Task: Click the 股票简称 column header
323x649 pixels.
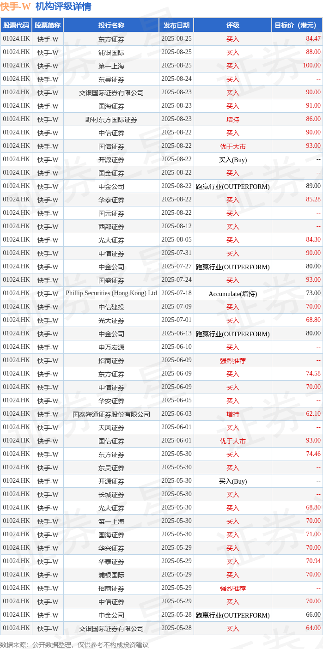Action: 48,25
